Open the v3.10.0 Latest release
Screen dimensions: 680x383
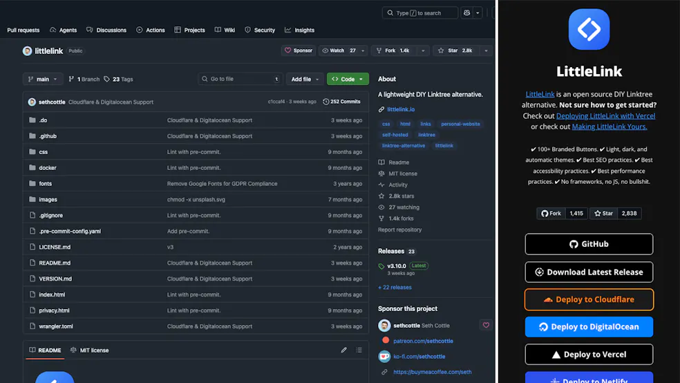pyautogui.click(x=404, y=266)
